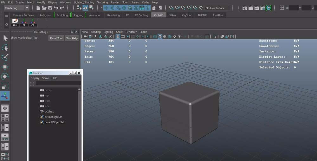The image size is (317, 161).
Task: Switch to the Polygons shelf tab
Action: coord(45,15)
